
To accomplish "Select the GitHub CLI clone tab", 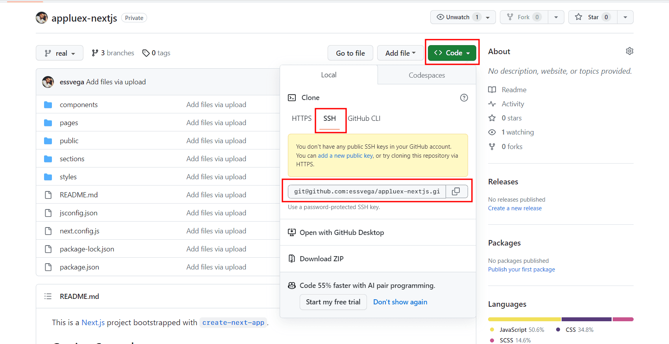I will point(364,118).
